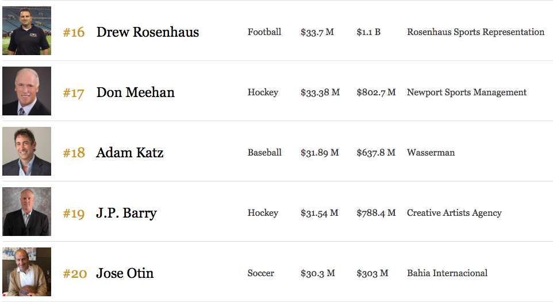
Task: Select the Soccer sport label
Action: 260,273
